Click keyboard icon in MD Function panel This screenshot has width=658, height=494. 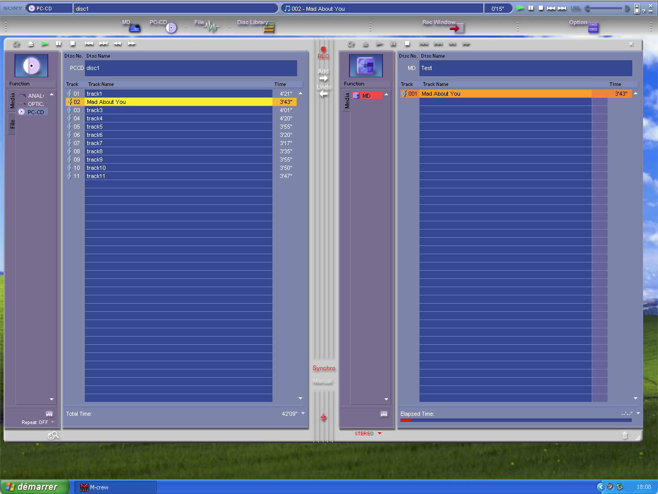pos(384,414)
